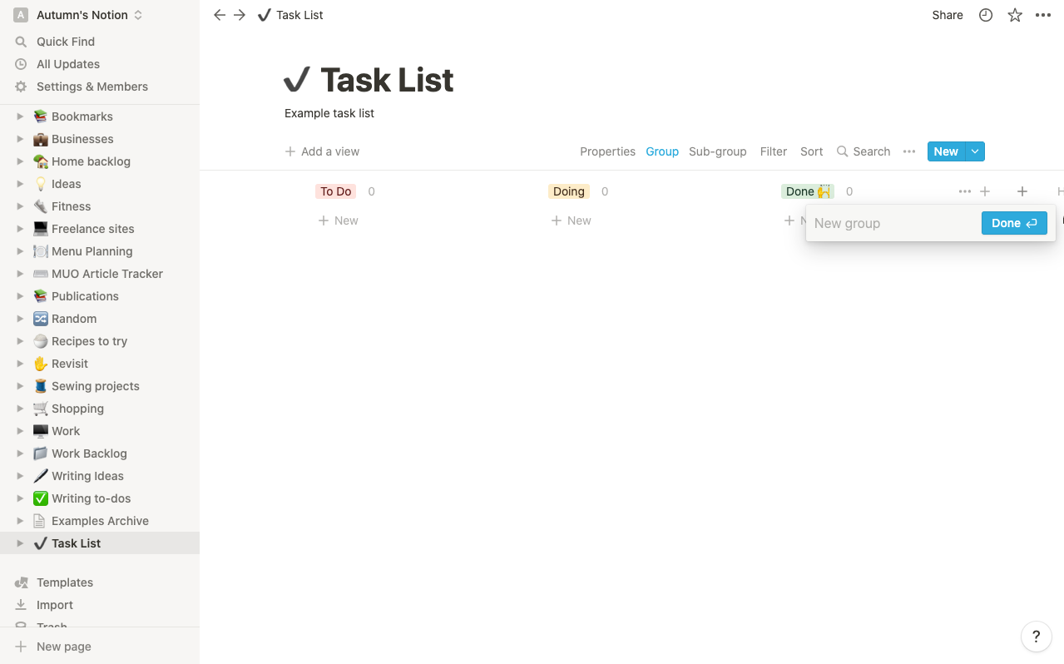The height and width of the screenshot is (664, 1064).
Task: Open the Group menu
Action: [x=662, y=151]
